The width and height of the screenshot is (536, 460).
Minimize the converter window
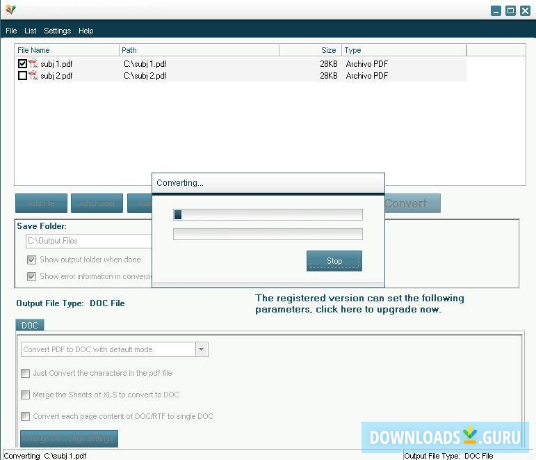click(x=496, y=11)
